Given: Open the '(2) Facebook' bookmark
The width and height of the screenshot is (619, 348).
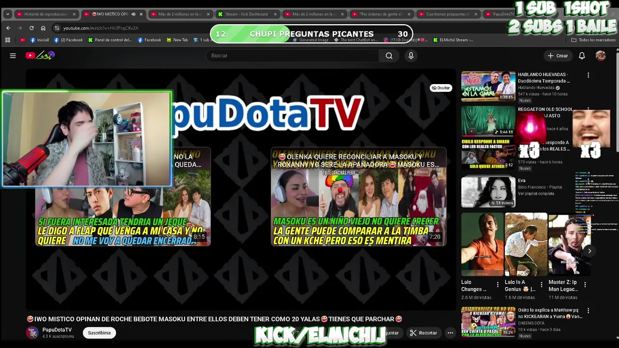Looking at the screenshot, I should coord(68,40).
